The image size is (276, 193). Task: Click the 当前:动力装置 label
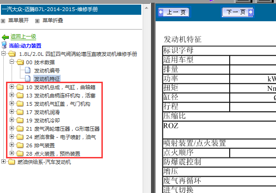click(25, 46)
